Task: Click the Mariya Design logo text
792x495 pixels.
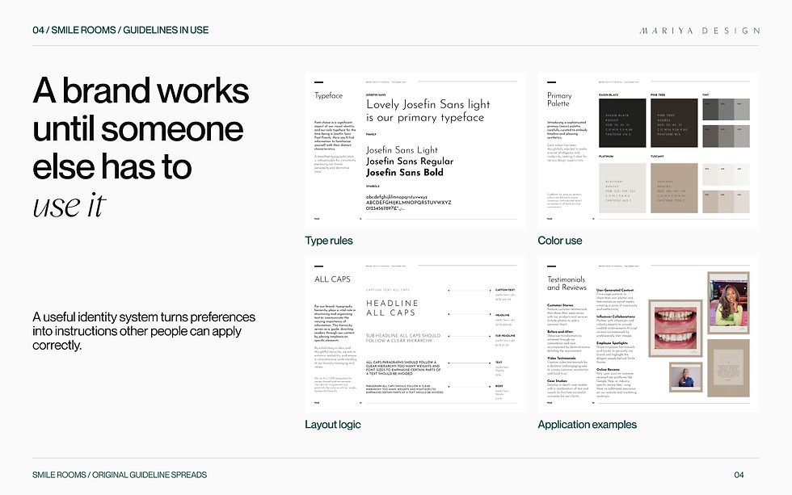Action: [700, 30]
